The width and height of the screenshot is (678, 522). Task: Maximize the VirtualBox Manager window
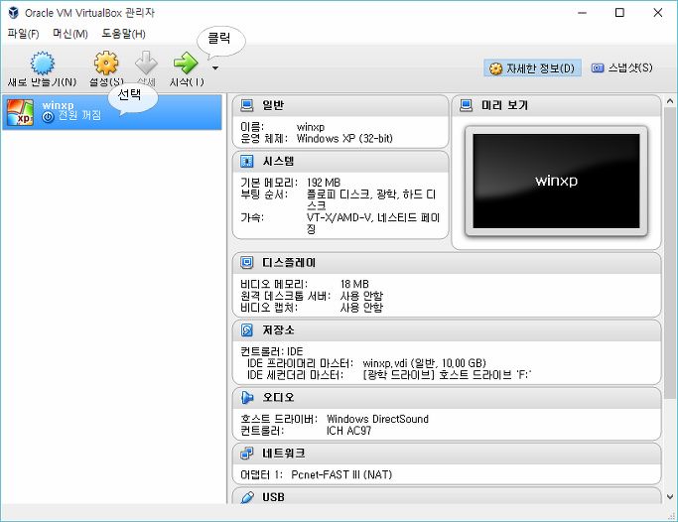(x=619, y=13)
